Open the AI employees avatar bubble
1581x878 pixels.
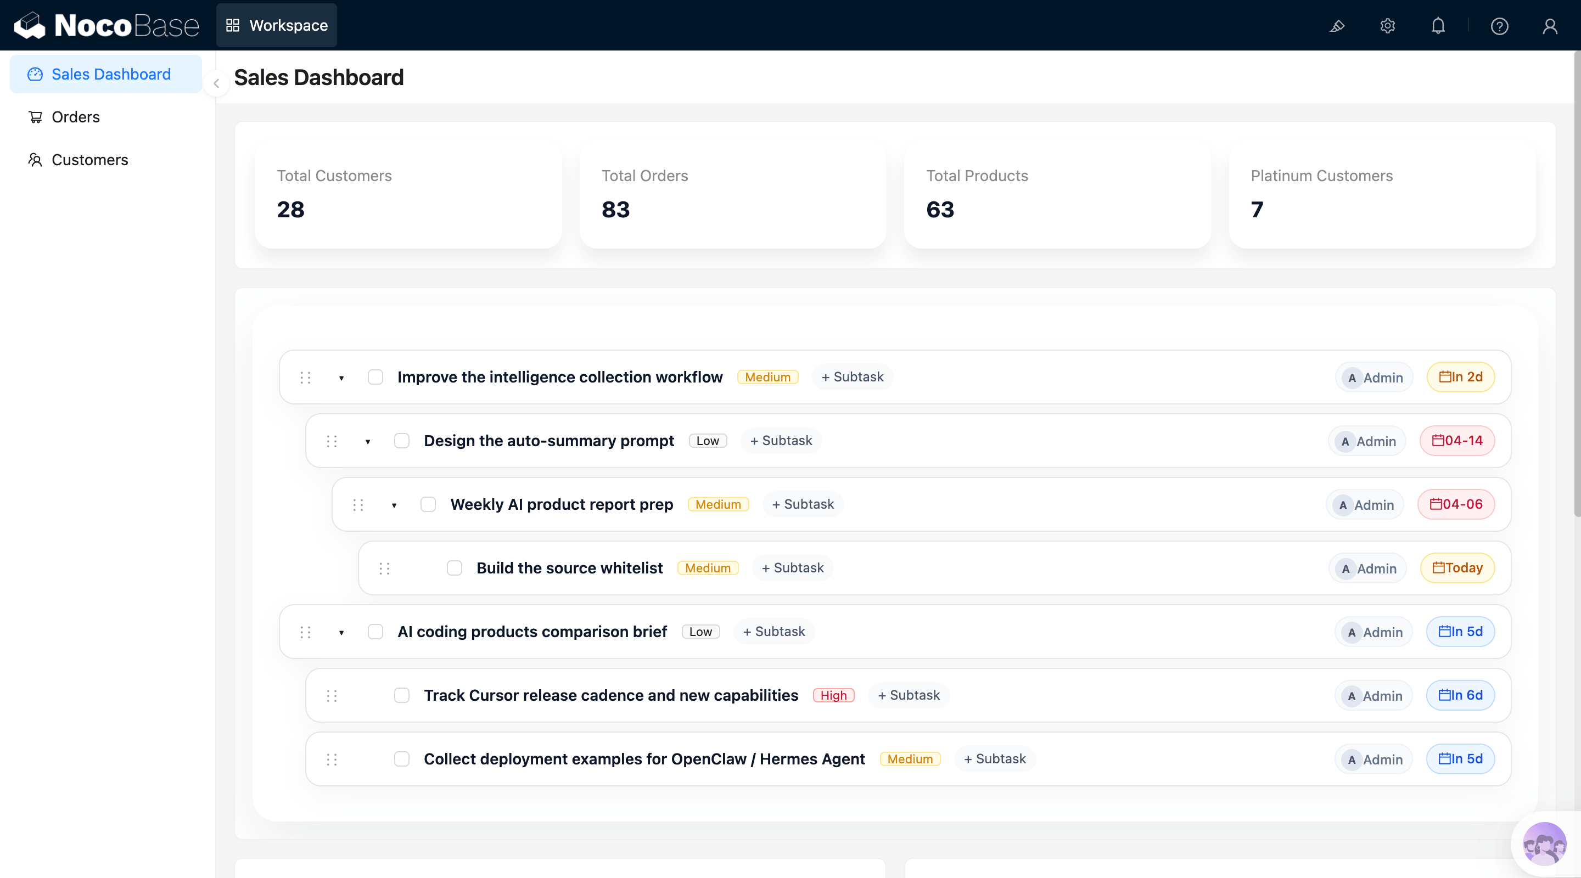tap(1544, 843)
